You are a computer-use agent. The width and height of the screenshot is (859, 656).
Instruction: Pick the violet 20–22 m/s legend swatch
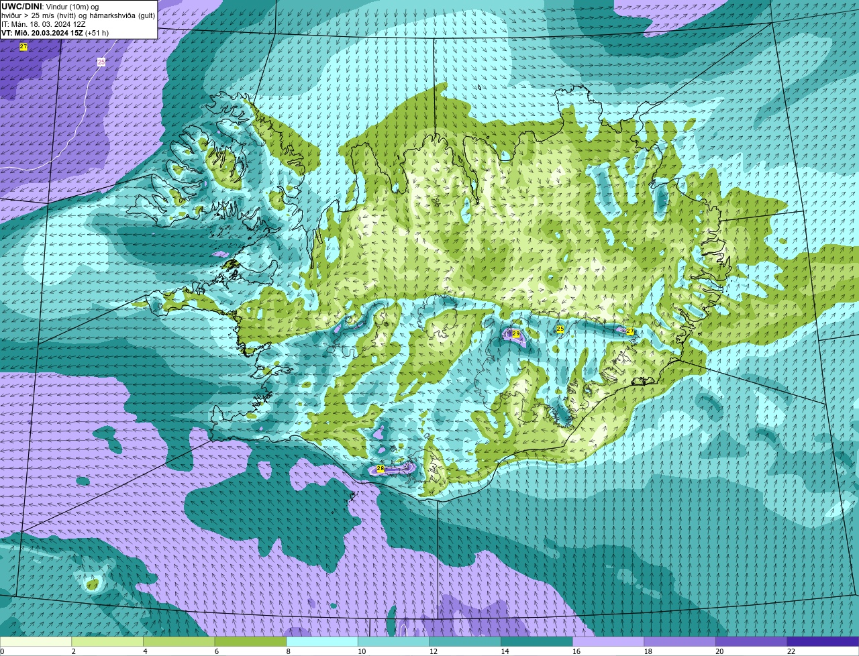[752, 641]
